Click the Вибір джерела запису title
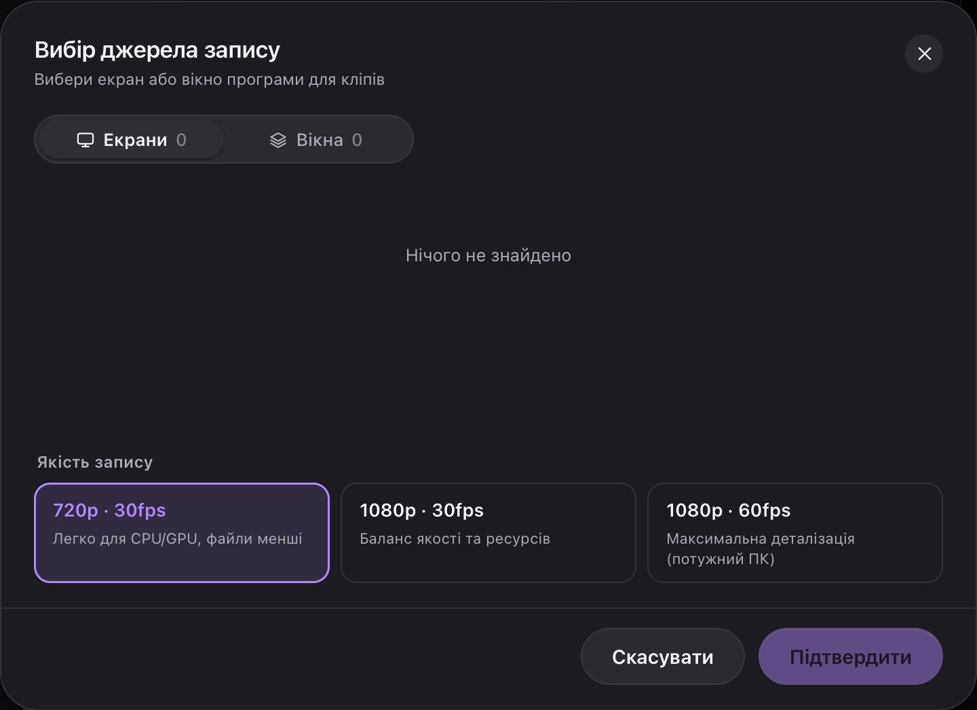 [x=157, y=50]
